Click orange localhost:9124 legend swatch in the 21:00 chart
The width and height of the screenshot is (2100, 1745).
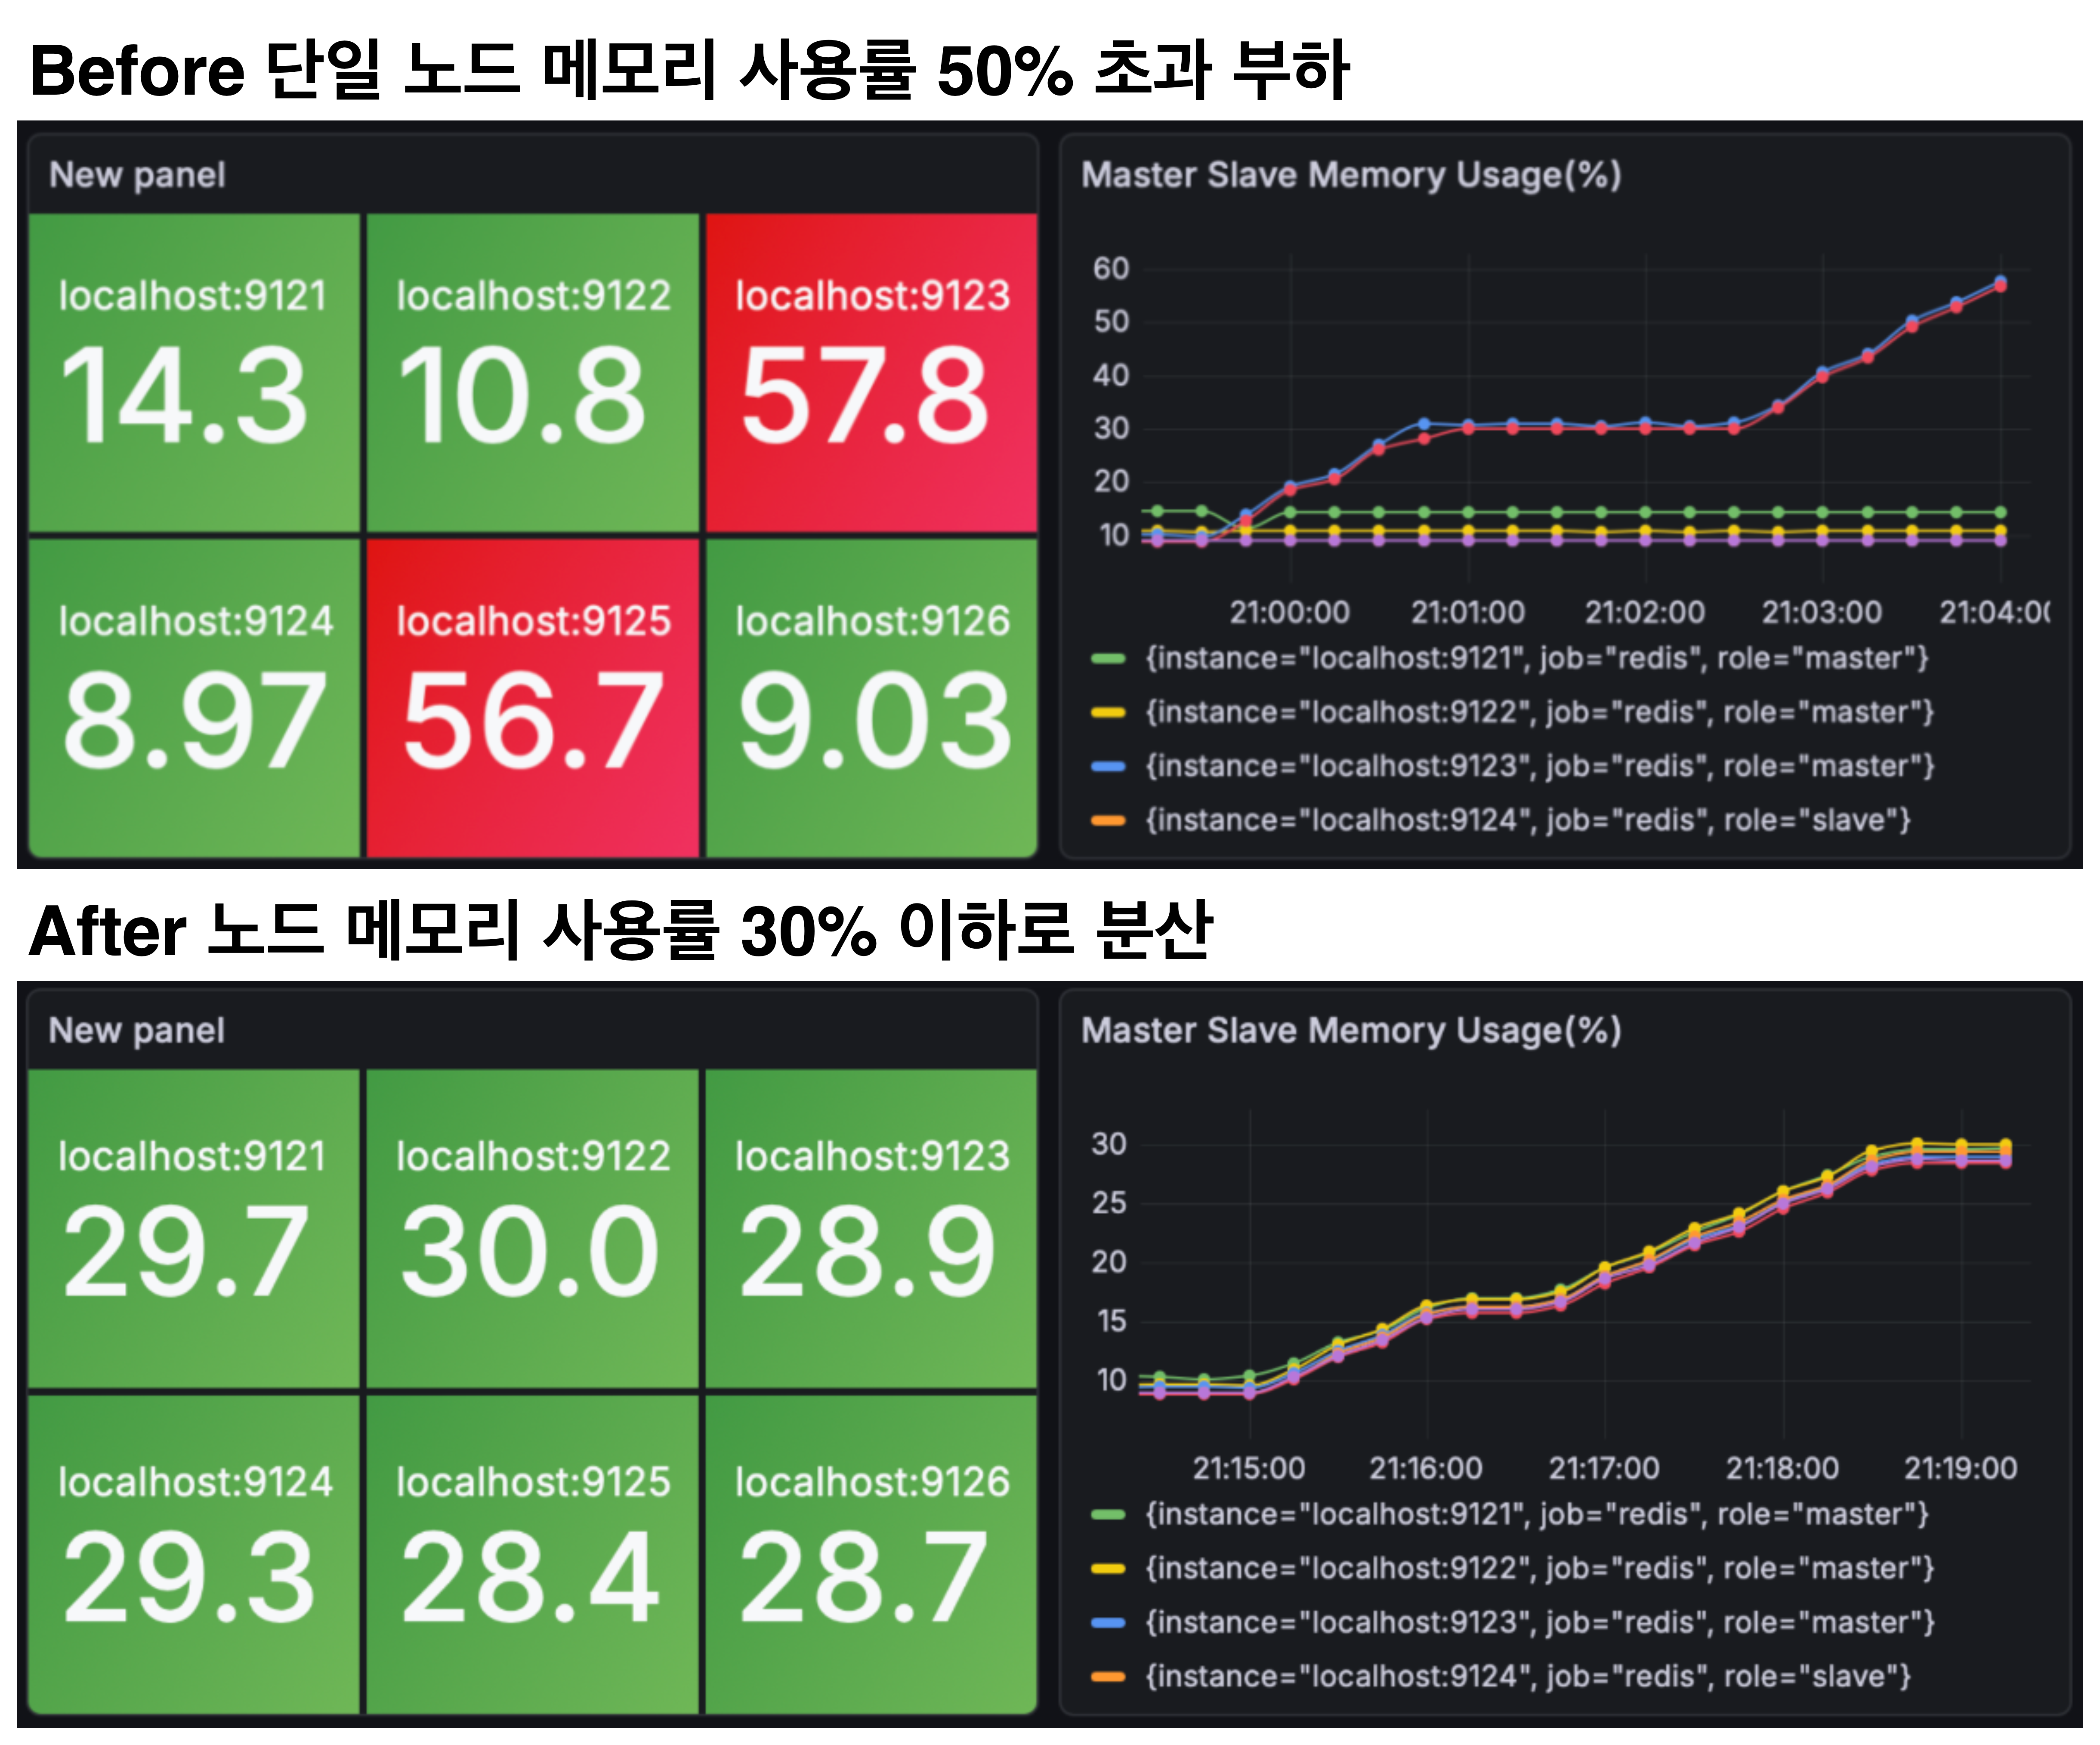coord(1108,821)
